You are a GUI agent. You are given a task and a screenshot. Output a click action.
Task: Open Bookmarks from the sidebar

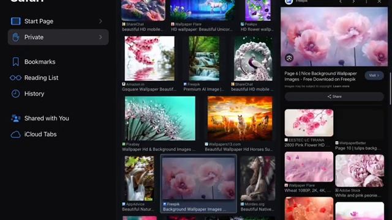coord(40,62)
